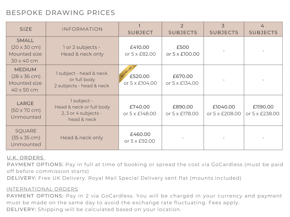Click the Bespoke Drawing Prices heading
This screenshot has width=290, height=217.
tap(61, 13)
